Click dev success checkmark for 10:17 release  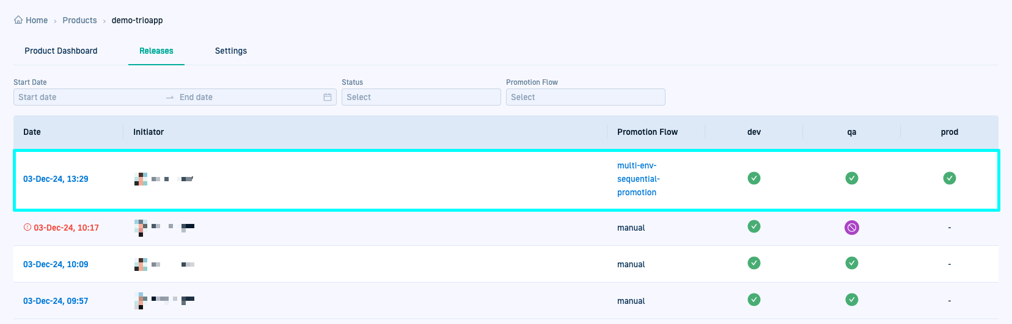tap(754, 226)
